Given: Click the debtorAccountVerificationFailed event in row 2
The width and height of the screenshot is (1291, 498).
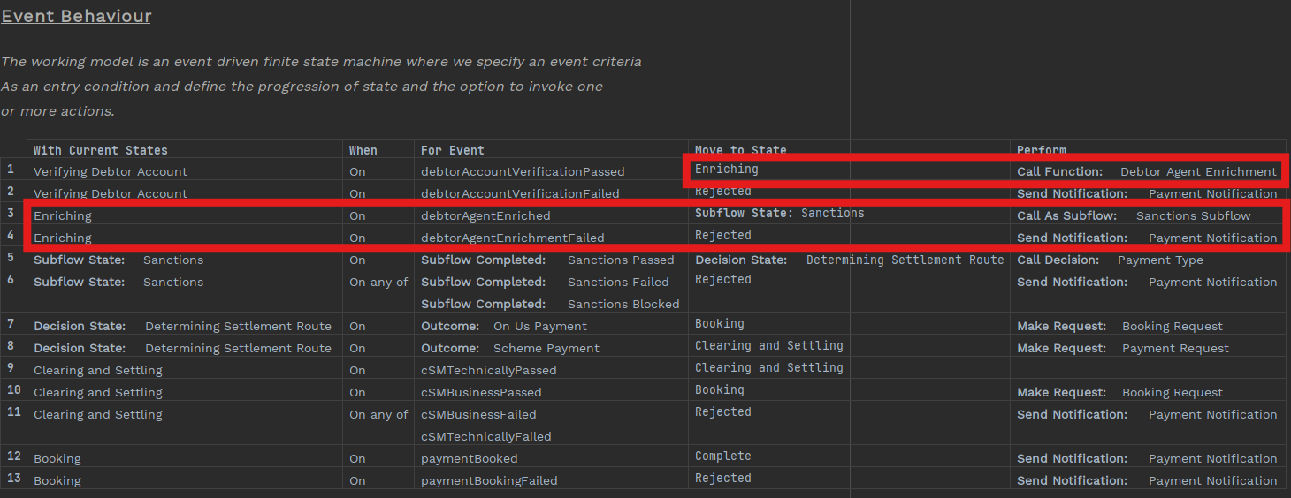Looking at the screenshot, I should pos(520,193).
